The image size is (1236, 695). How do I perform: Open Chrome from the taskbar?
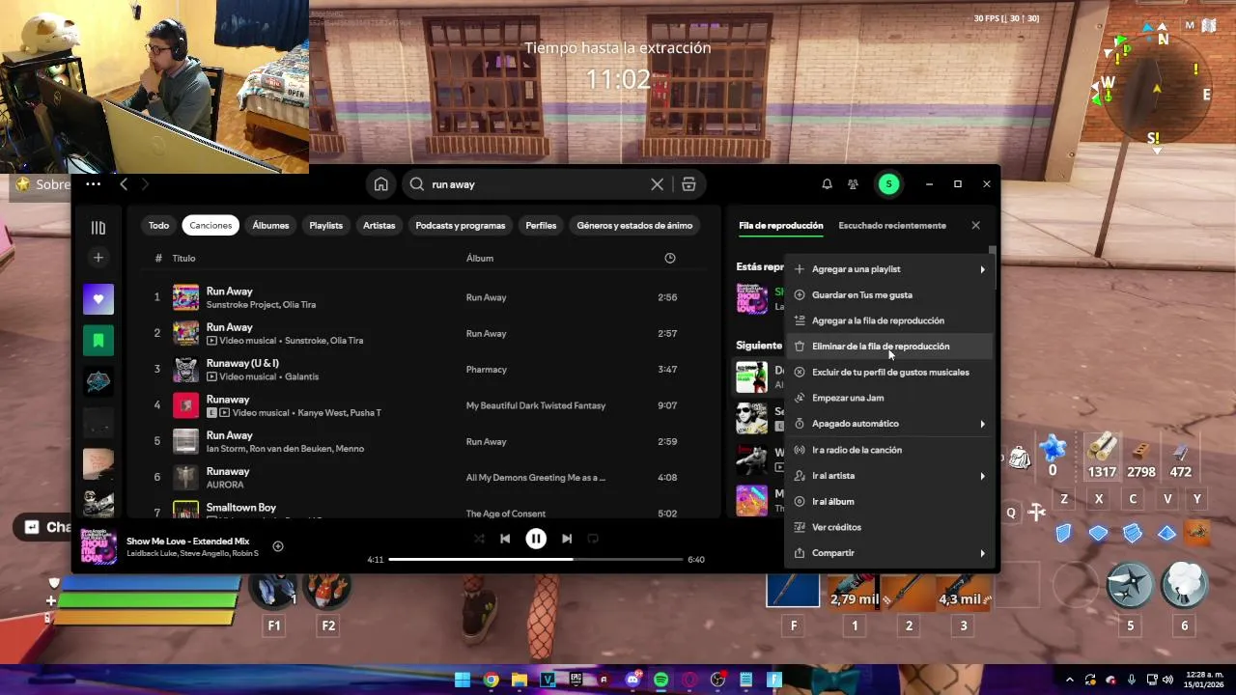[x=491, y=680]
